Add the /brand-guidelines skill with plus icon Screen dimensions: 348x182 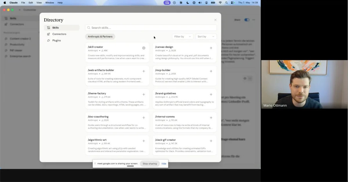[211, 94]
